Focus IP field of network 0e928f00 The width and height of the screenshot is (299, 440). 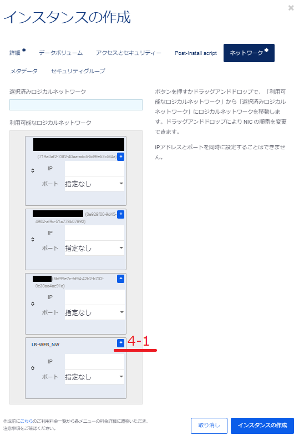pyautogui.click(x=94, y=232)
